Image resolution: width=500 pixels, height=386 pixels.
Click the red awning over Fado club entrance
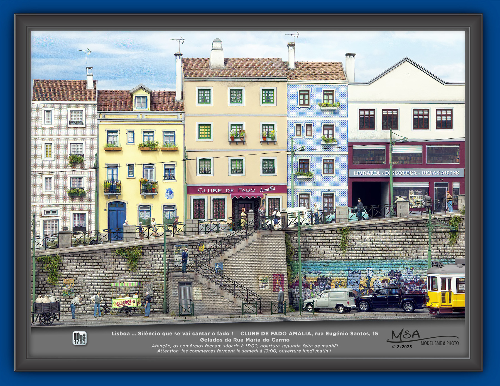(247, 196)
